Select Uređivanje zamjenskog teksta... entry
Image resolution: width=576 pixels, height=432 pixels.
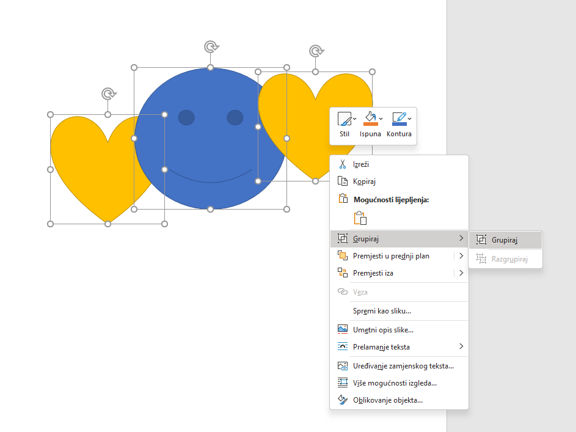click(403, 367)
